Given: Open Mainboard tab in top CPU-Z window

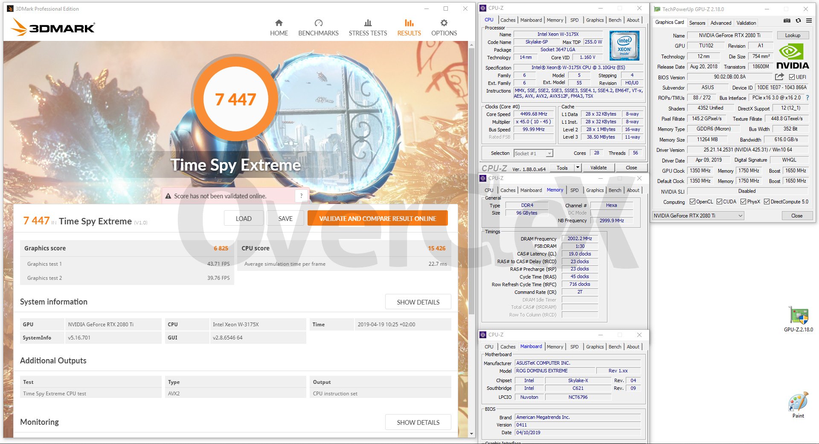Looking at the screenshot, I should click(531, 20).
